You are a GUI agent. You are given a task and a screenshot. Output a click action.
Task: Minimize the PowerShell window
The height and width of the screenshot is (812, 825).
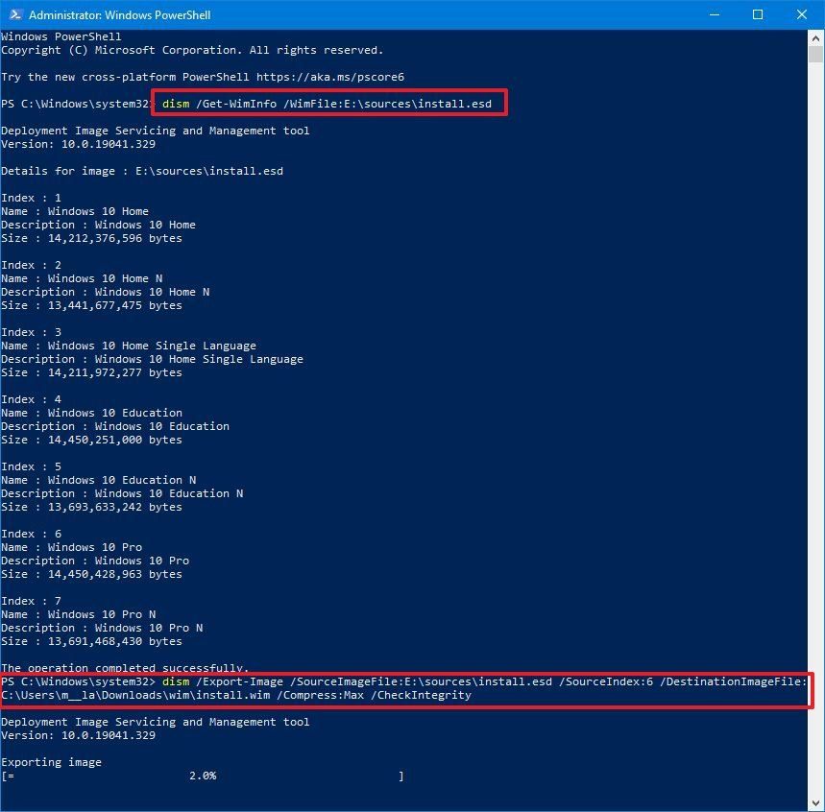712,14
